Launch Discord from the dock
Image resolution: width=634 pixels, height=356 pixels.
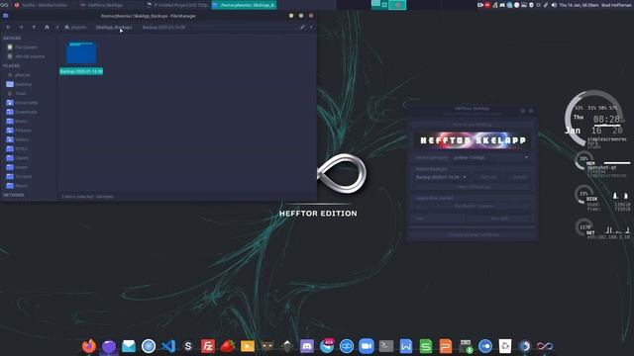coord(307,346)
